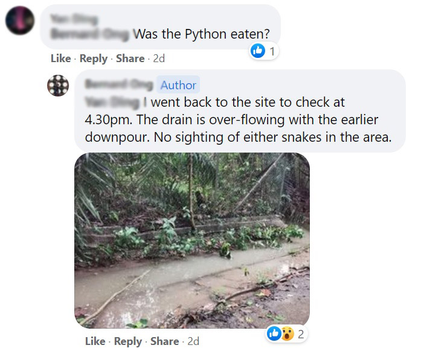This screenshot has height=351, width=427.
Task: Open the over-flowing drain photo thumbnail
Action: click(x=191, y=240)
